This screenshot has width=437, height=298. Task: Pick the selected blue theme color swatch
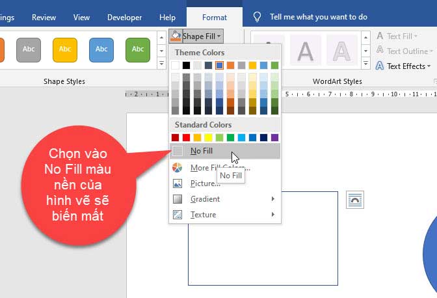click(x=219, y=66)
